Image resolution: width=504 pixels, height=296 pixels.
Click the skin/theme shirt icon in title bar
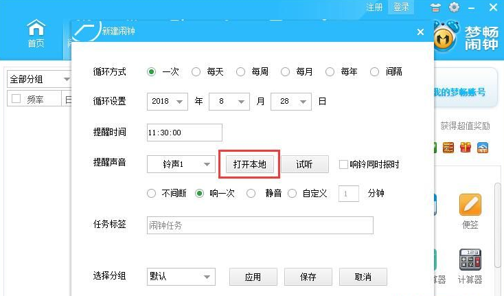pos(435,8)
